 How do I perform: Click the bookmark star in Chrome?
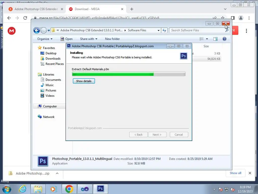[223, 18]
